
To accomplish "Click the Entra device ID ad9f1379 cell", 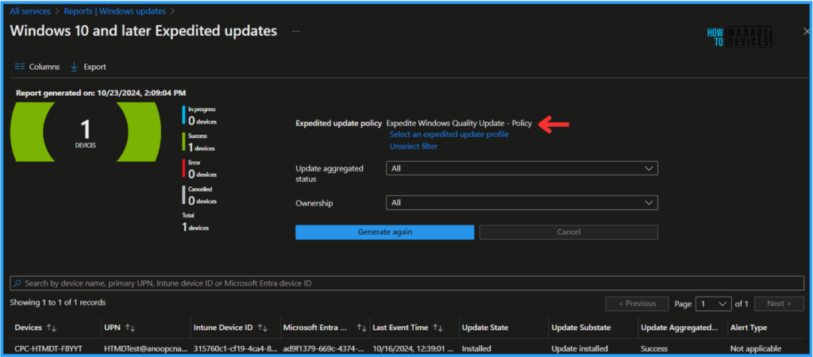I will 322,349.
